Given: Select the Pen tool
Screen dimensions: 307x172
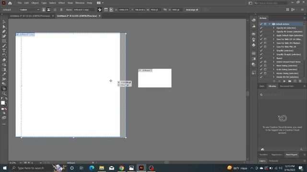Looking at the screenshot, I should [x=4, y=32].
